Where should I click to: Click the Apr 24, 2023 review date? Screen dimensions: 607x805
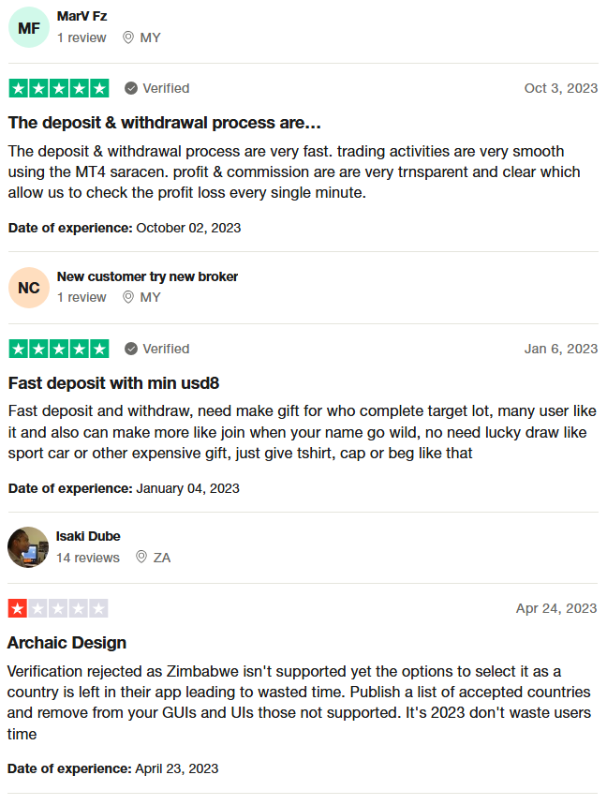tap(556, 608)
